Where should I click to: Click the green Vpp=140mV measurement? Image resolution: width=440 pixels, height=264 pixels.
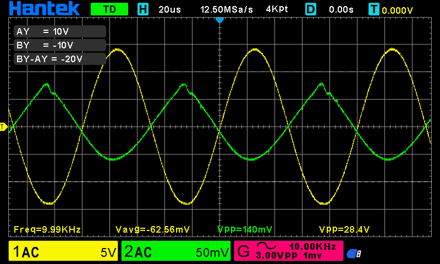(245, 229)
